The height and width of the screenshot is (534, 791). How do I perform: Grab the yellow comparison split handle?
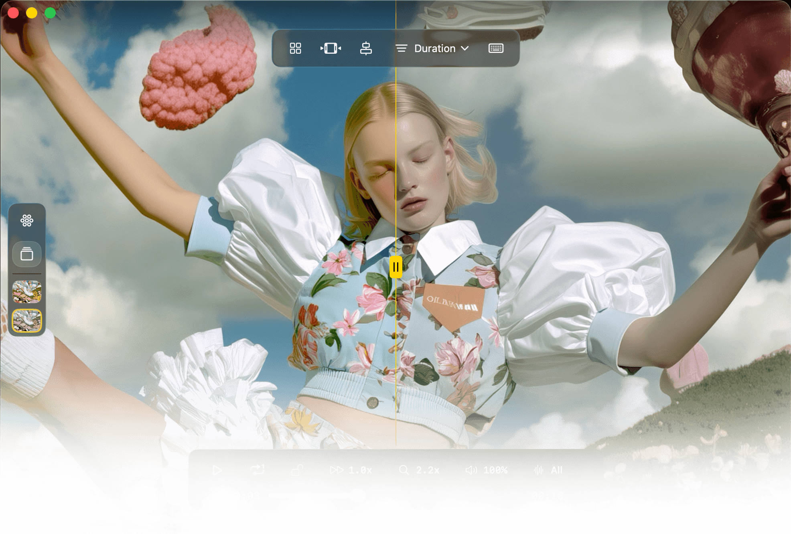pos(396,267)
